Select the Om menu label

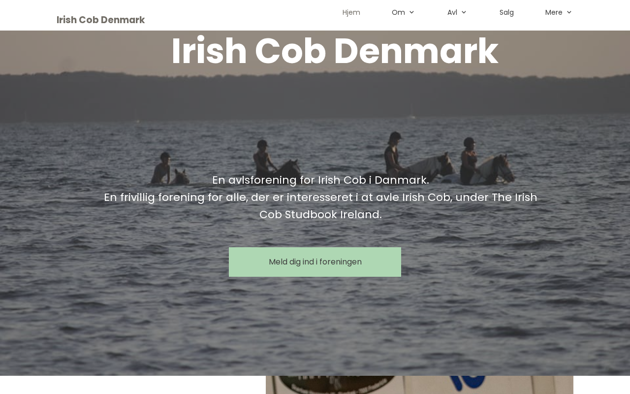[398, 12]
